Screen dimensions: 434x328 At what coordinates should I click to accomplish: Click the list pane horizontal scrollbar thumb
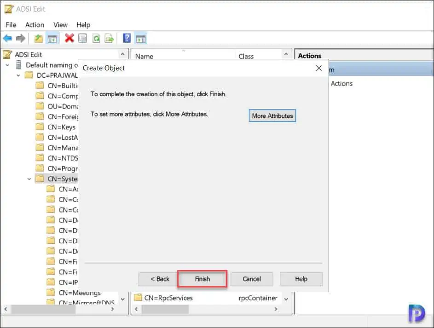click(165, 309)
